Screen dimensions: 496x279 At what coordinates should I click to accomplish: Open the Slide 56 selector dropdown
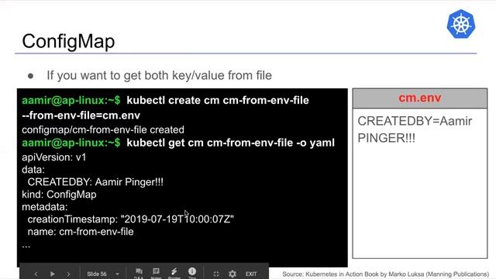click(103, 274)
